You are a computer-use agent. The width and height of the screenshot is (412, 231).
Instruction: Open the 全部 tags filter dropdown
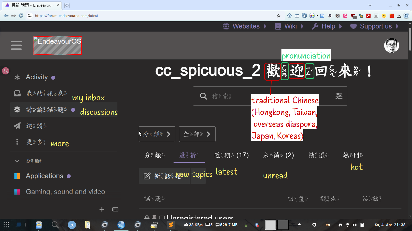(x=197, y=134)
